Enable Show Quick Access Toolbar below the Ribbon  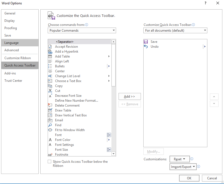pos(49,162)
